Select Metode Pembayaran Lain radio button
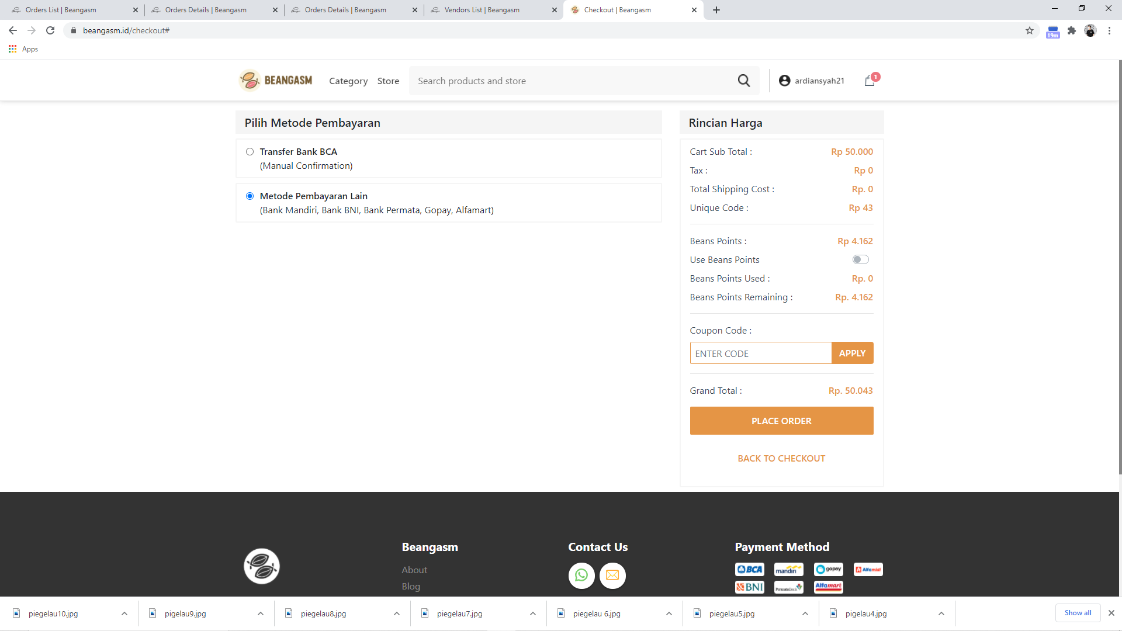This screenshot has height=631, width=1122. 250,195
